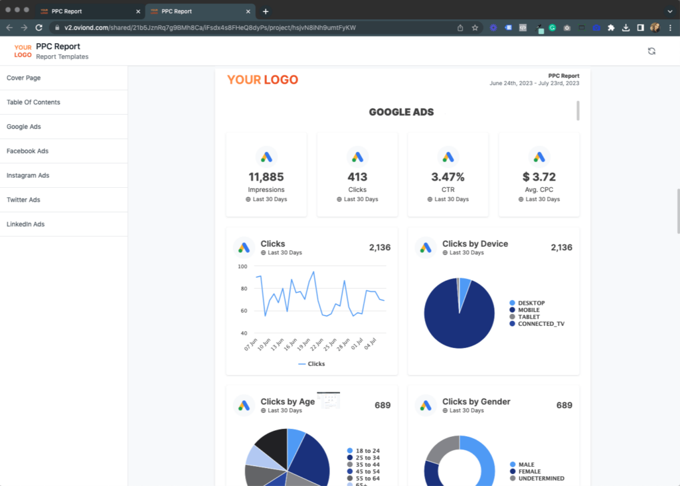Click the report's inner scrollbar thumb
This screenshot has height=486, width=680.
(x=578, y=111)
